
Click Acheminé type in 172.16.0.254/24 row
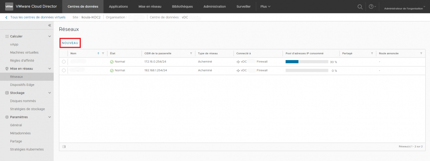click(205, 62)
